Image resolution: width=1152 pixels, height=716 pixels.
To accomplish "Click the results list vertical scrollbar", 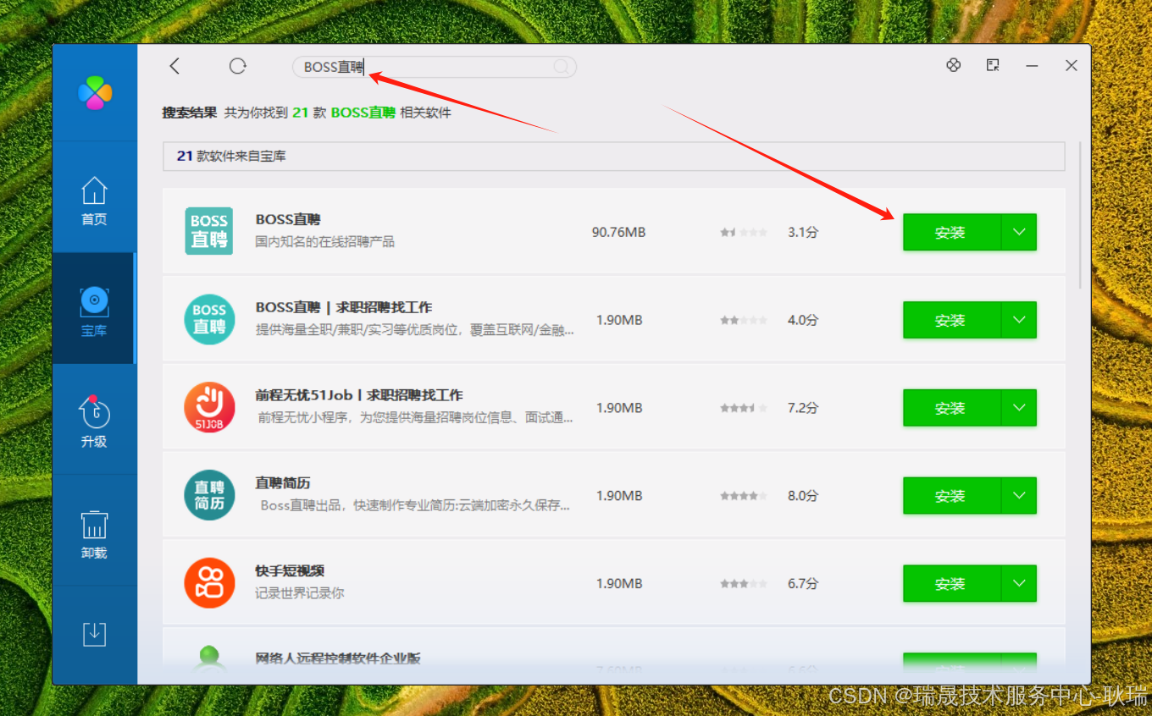I will pyautogui.click(x=1080, y=216).
